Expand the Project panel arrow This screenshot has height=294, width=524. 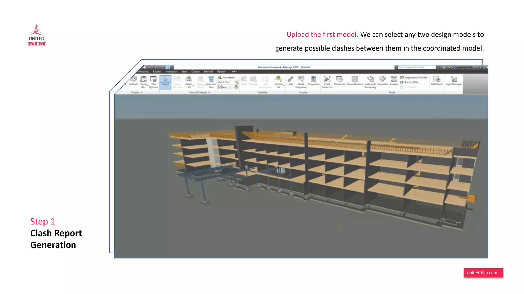pos(141,92)
